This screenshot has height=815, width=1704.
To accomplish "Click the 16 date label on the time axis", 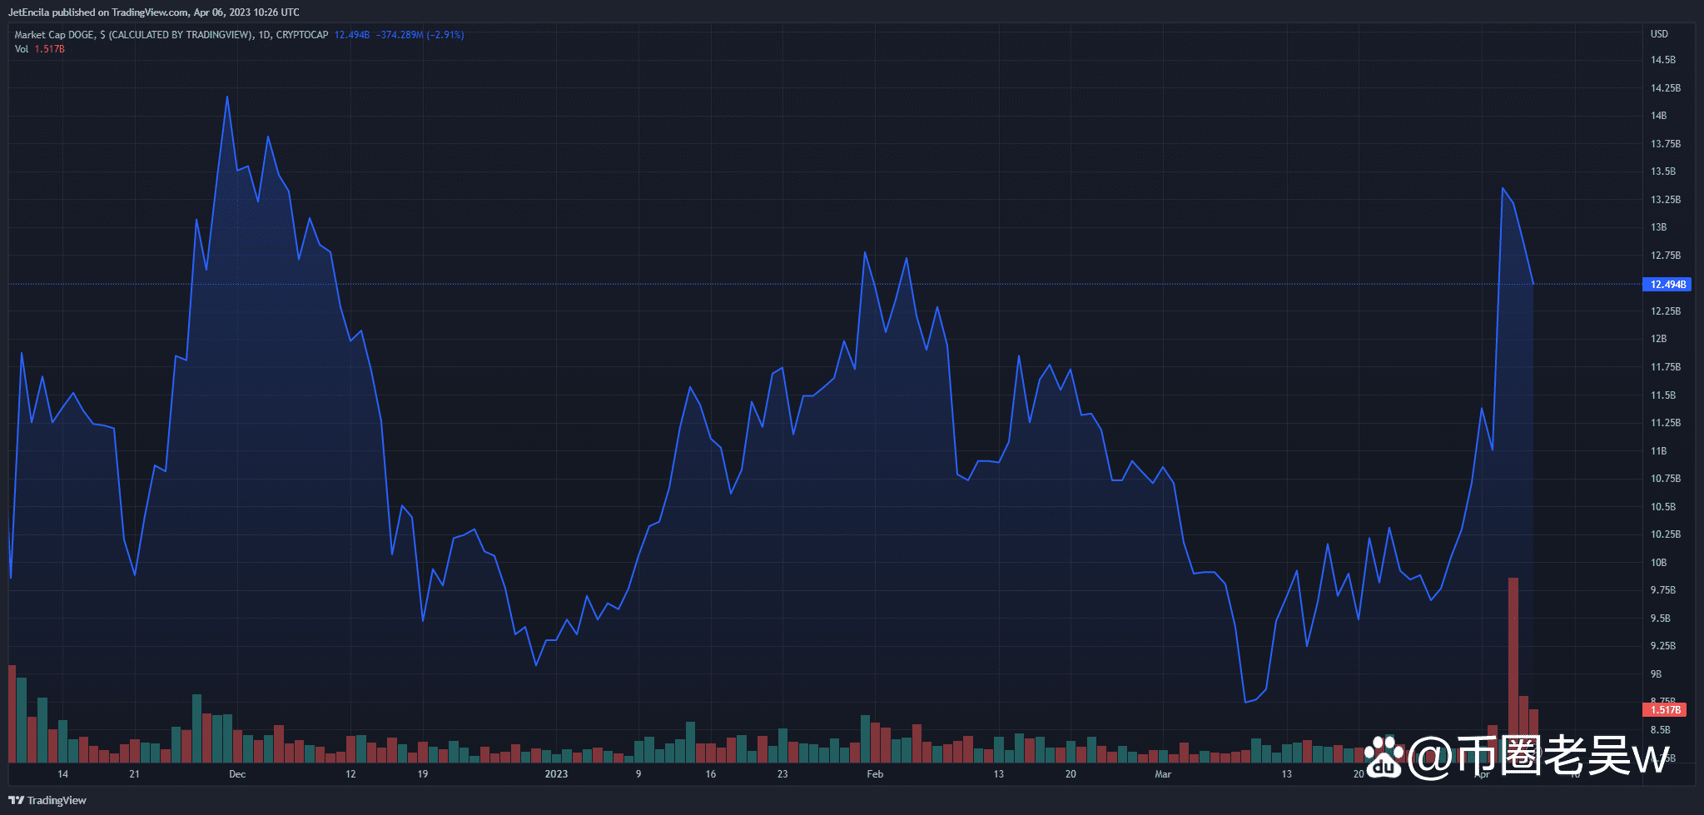I will (711, 774).
